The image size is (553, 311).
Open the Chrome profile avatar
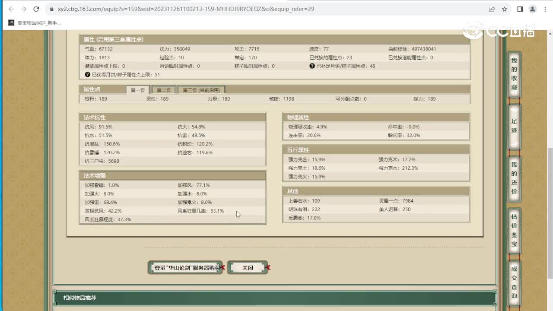[x=533, y=9]
